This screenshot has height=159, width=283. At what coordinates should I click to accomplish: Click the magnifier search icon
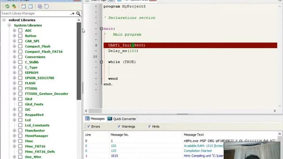click(78, 14)
